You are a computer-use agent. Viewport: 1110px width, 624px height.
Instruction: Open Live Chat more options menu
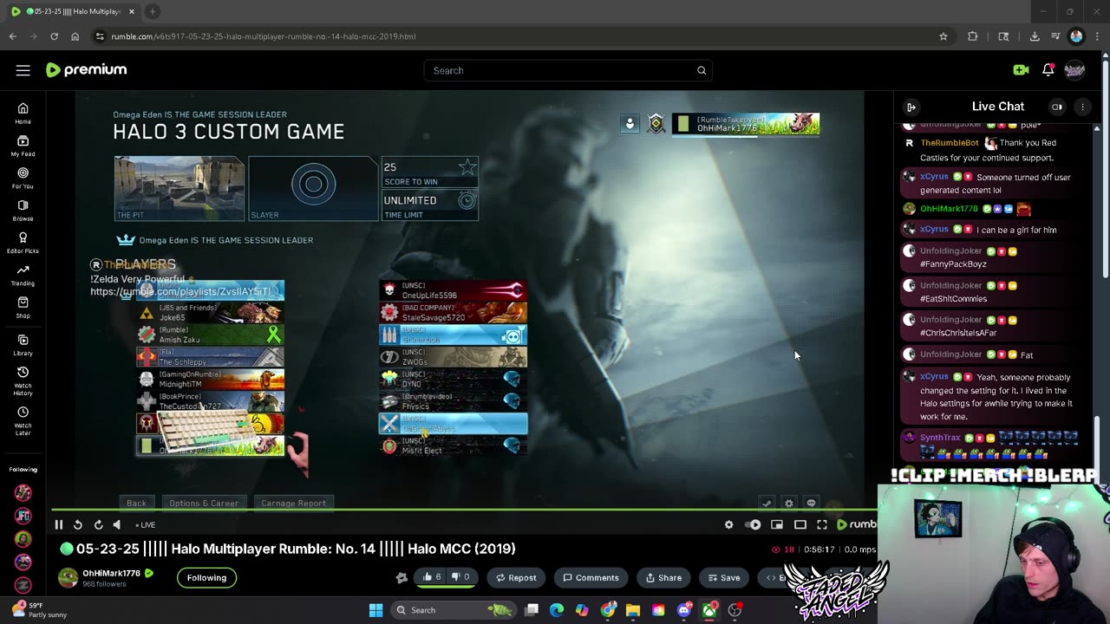tap(1082, 107)
